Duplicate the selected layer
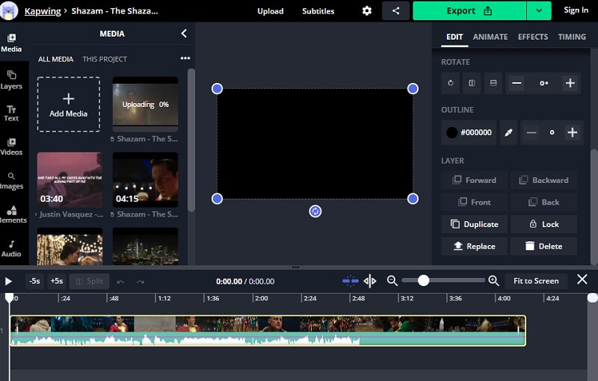Viewport: 598px width, 381px height. [475, 224]
